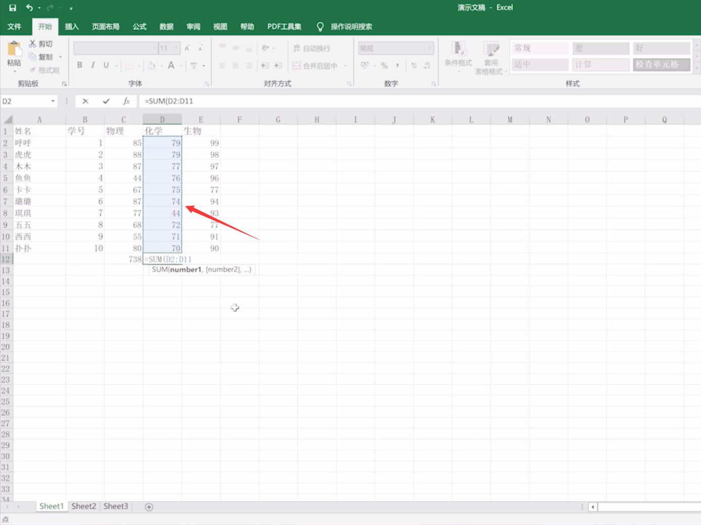Open Insert Function with the fx icon
This screenshot has height=525, width=701.
126,101
